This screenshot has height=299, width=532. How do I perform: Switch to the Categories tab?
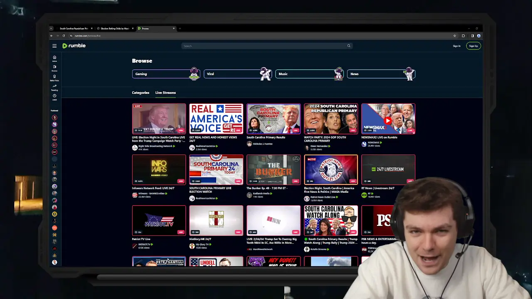[x=140, y=93]
